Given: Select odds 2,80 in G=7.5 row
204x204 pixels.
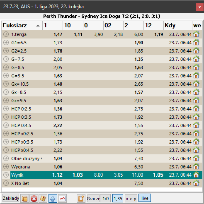Looking at the screenshot, I should [58, 59].
